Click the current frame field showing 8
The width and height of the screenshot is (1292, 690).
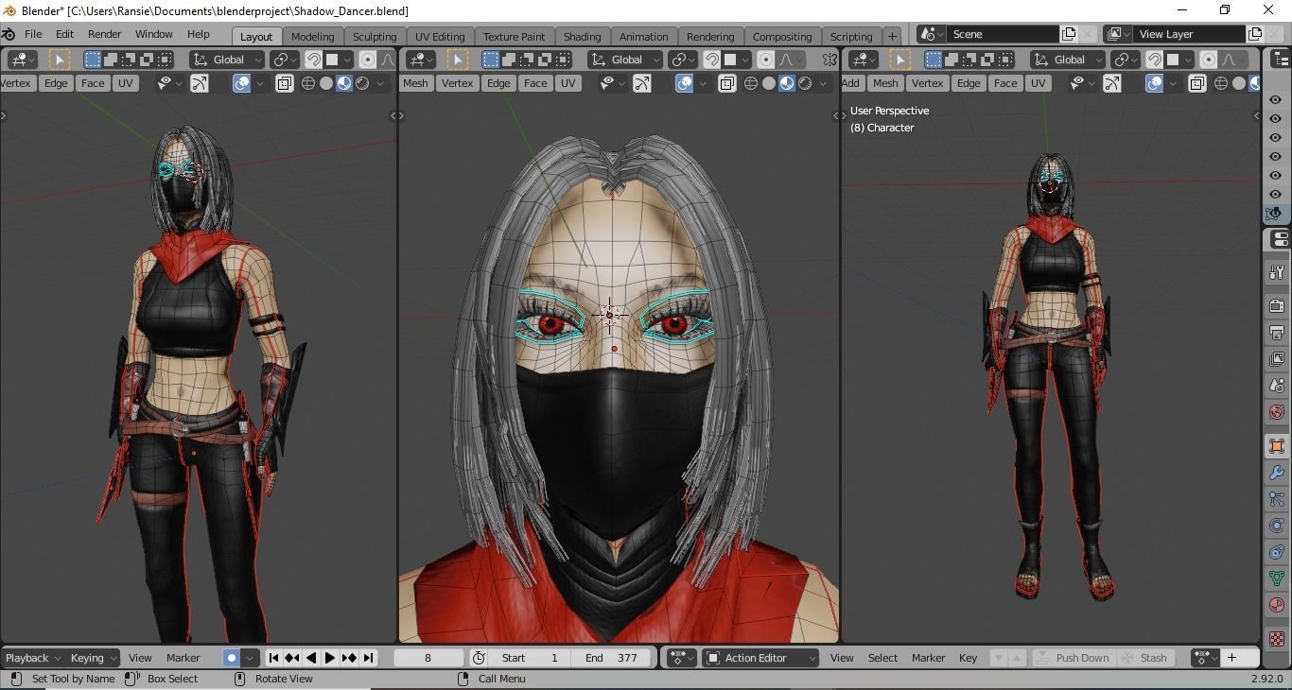tap(428, 658)
